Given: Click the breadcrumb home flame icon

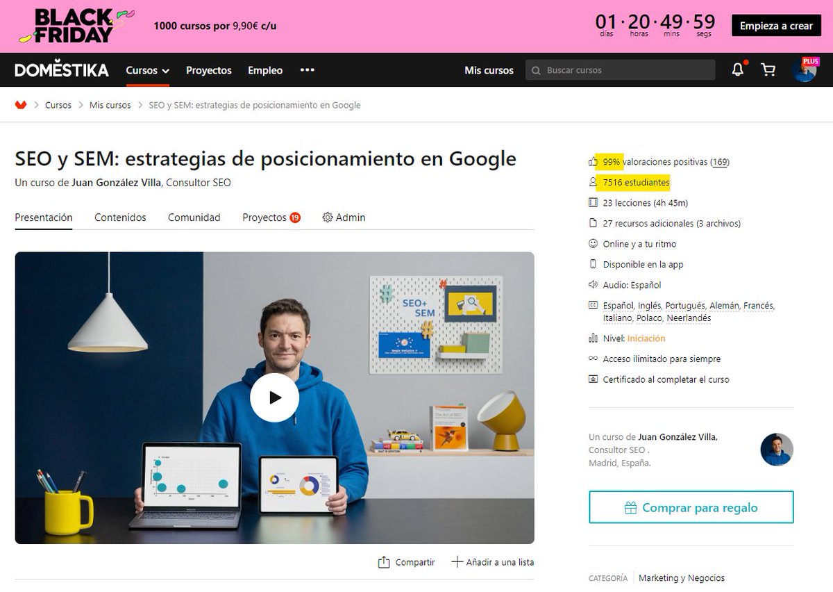Looking at the screenshot, I should click(21, 105).
